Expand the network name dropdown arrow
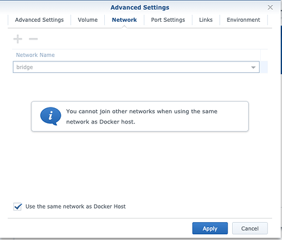 (x=253, y=67)
